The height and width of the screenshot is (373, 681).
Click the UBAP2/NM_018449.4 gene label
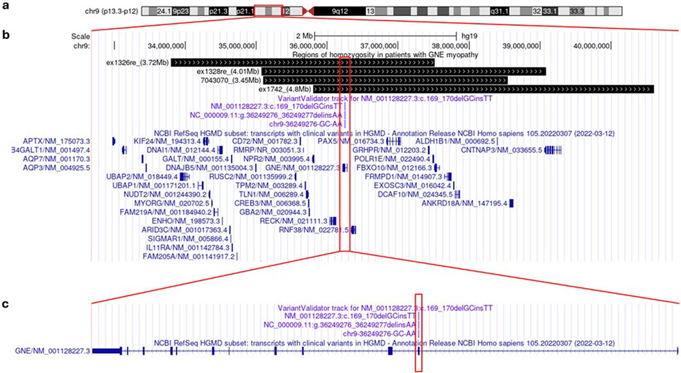click(142, 176)
